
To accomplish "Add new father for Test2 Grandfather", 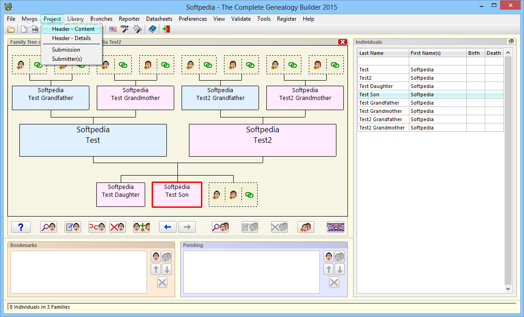I will pyautogui.click(x=190, y=65).
